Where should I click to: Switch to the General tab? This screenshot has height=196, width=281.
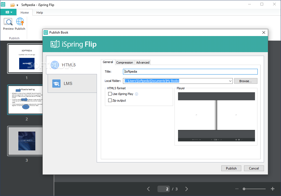pyautogui.click(x=108, y=62)
